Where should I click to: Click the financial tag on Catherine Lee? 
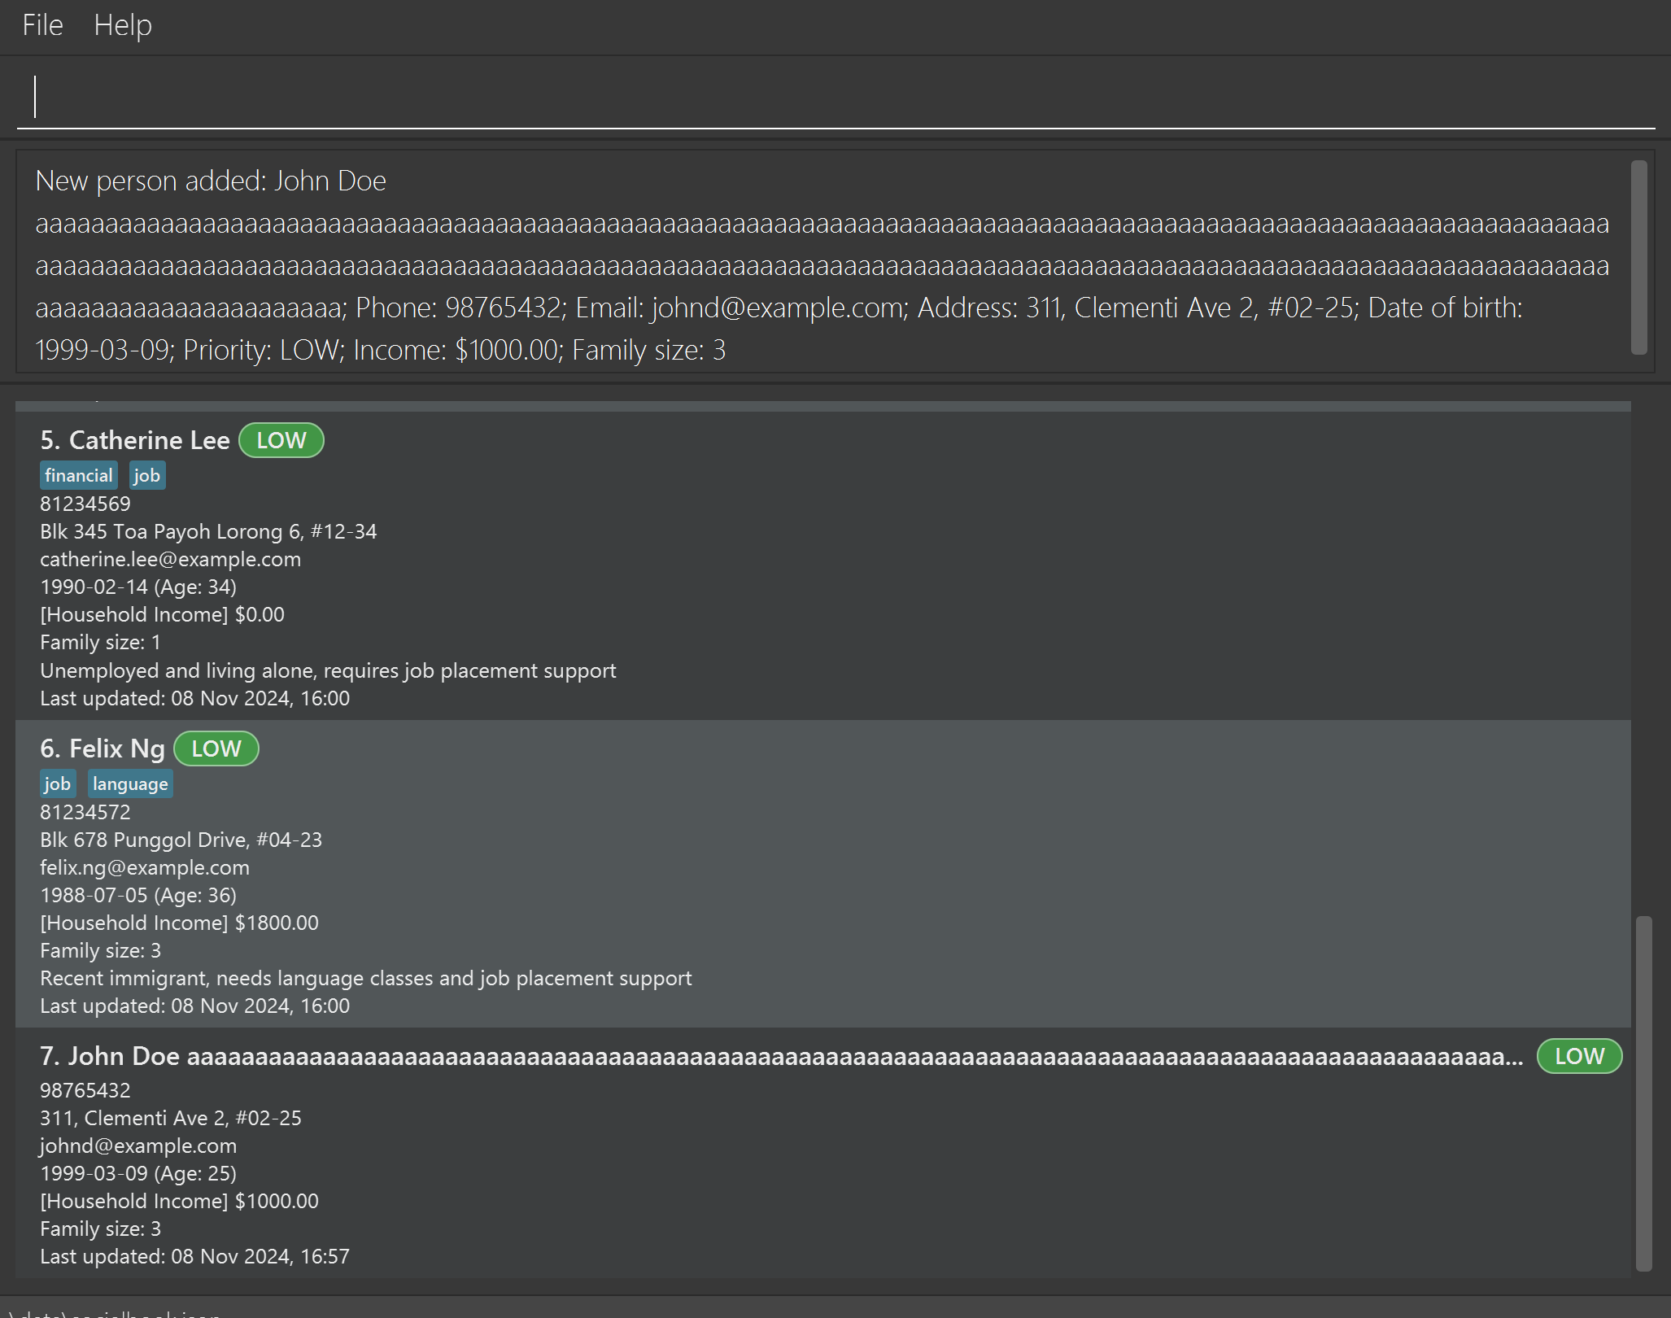78,476
